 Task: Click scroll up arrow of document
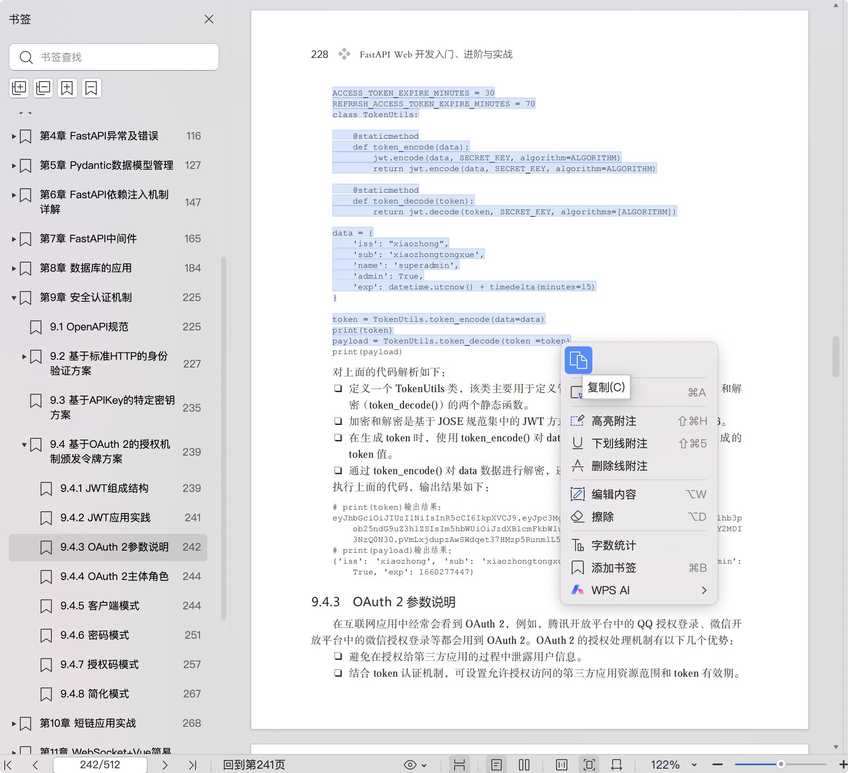(x=835, y=6)
